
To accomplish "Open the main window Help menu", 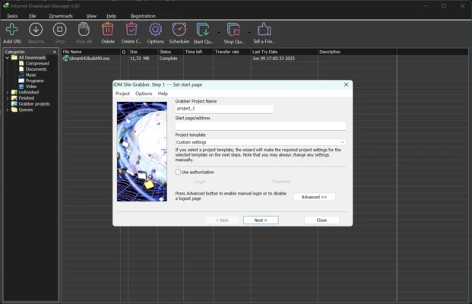I will (112, 16).
